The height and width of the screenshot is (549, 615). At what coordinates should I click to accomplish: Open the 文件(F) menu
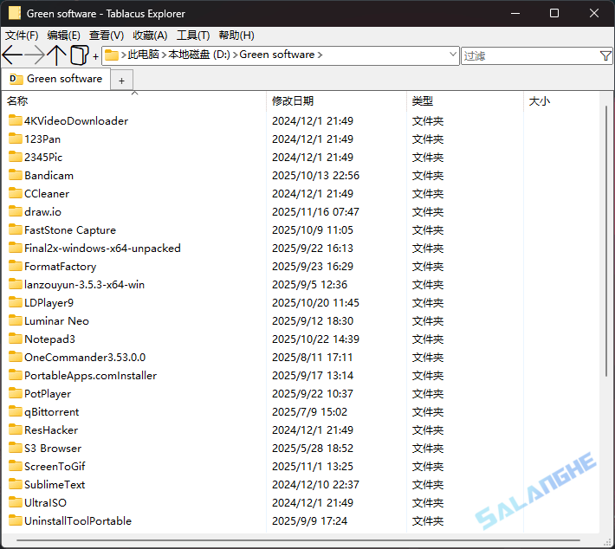[22, 36]
